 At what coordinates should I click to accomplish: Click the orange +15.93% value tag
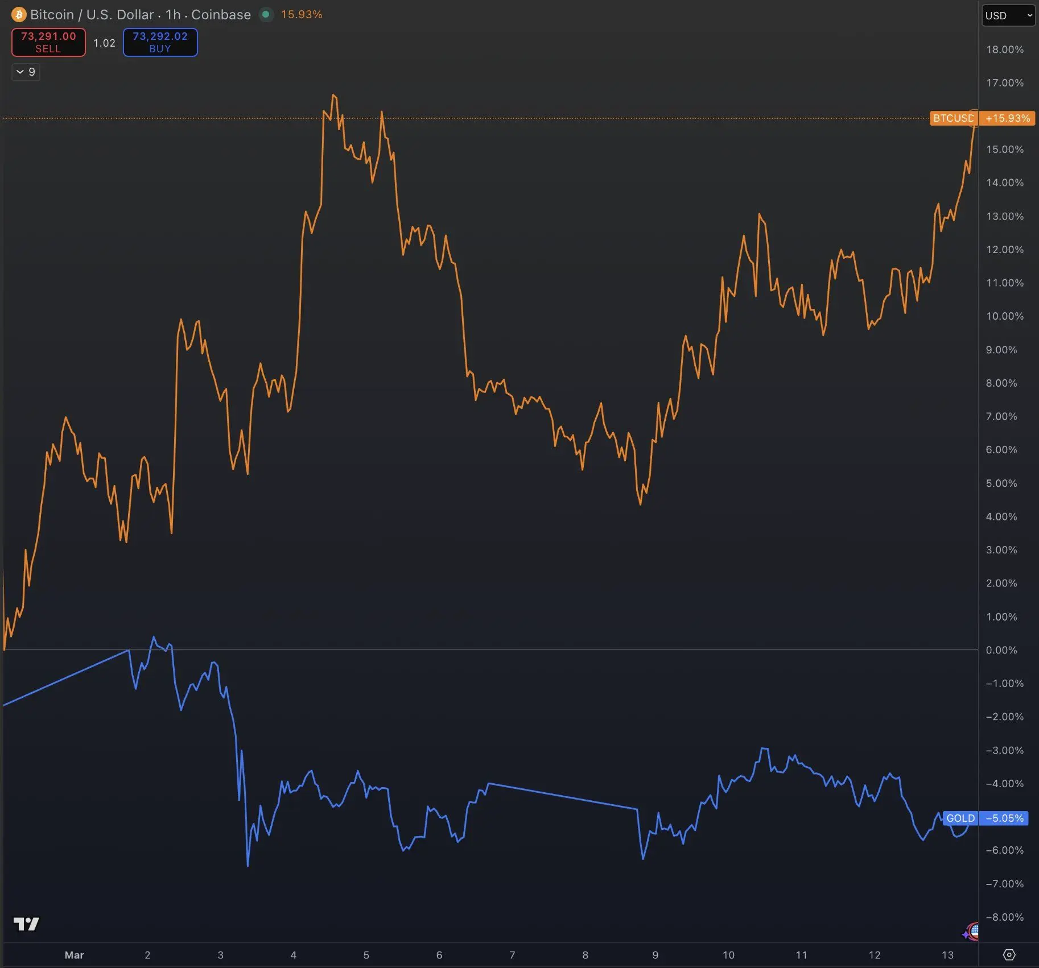pos(1007,118)
